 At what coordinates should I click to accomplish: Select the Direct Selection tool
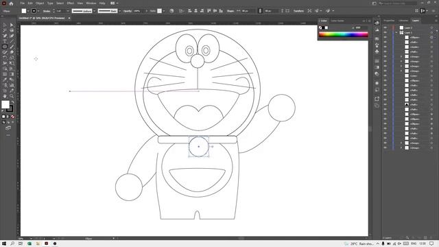(12, 25)
